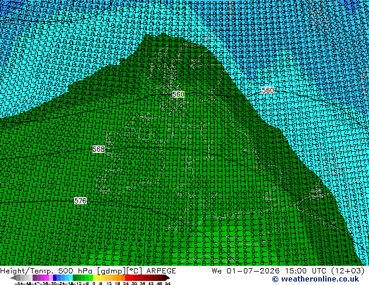Screen dimensions: 369x285
Task: Click the 15:00 UTC (12+03) time text
Action: click(x=325, y=271)
